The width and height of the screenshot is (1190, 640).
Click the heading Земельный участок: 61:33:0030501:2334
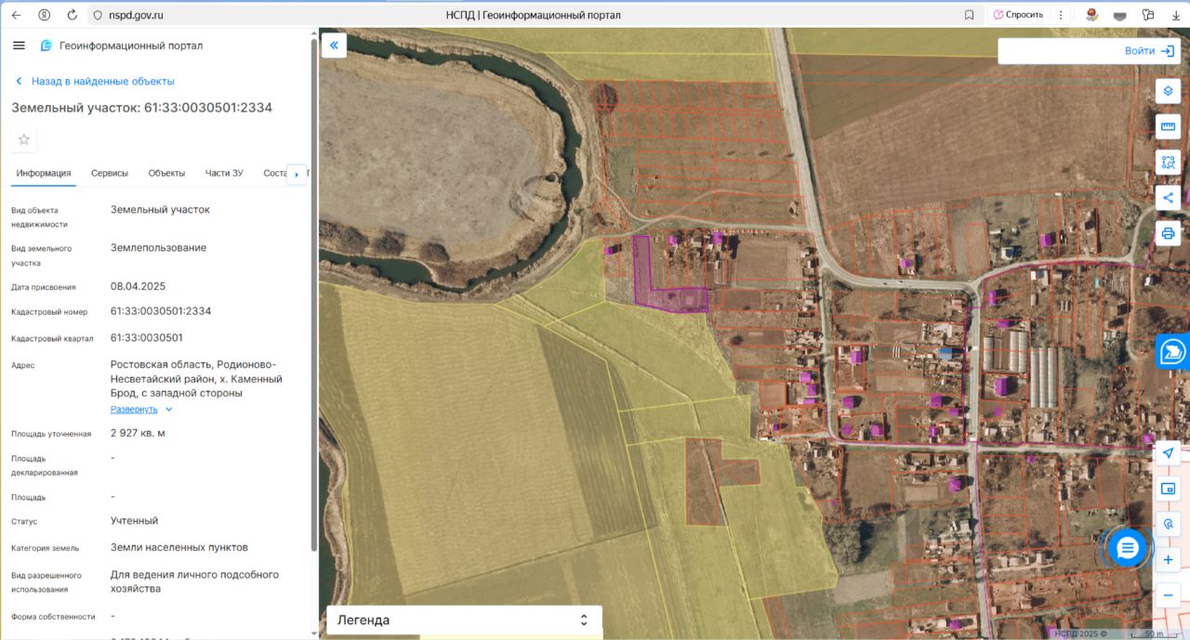[141, 108]
